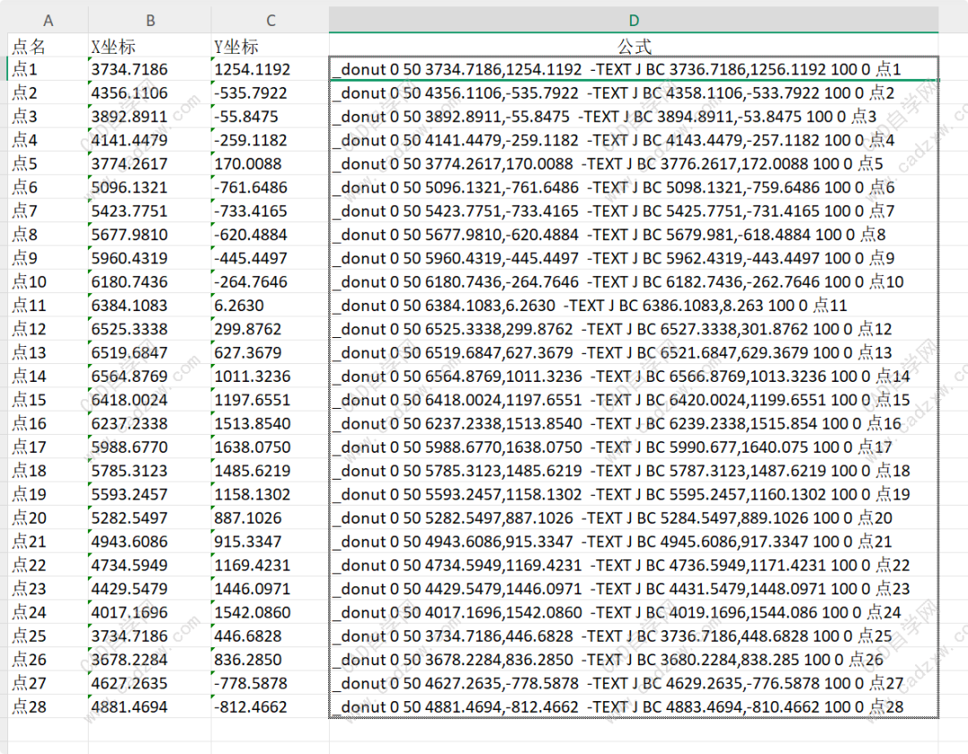968x754 pixels.
Task: Select cell containing 点22
Action: point(48,565)
